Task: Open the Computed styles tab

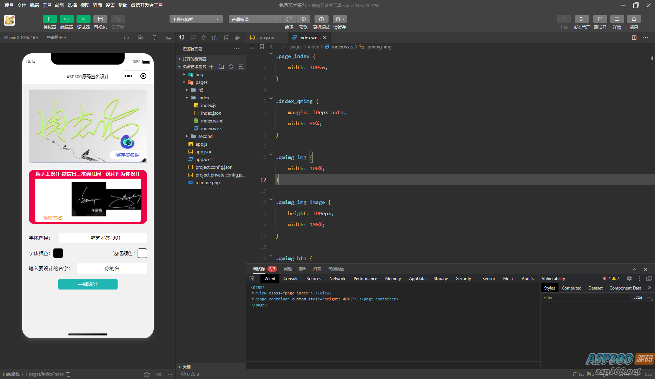Action: pos(571,288)
